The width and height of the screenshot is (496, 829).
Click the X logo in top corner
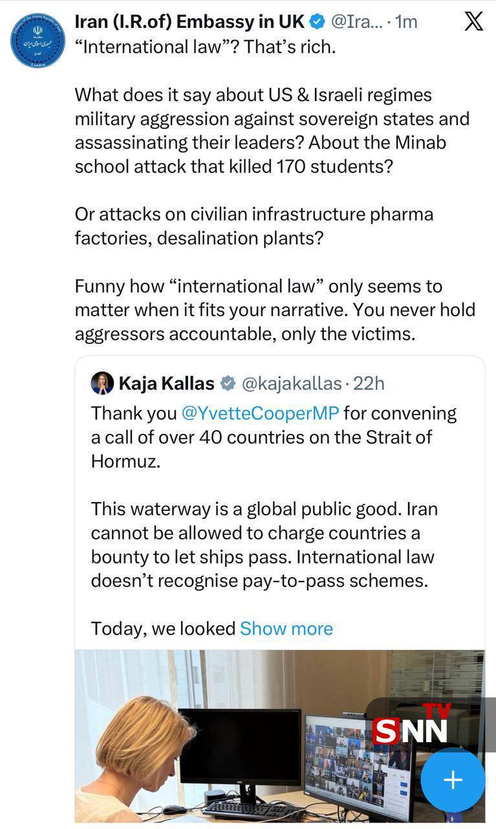click(x=473, y=21)
